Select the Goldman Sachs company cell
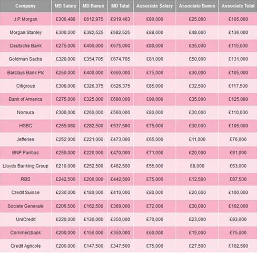This screenshot has width=257, height=253. 25,59
